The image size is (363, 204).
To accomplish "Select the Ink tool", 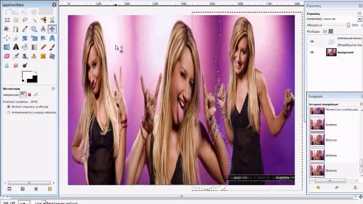I will pos(25,56).
